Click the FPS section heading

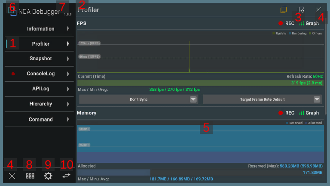(x=82, y=23)
